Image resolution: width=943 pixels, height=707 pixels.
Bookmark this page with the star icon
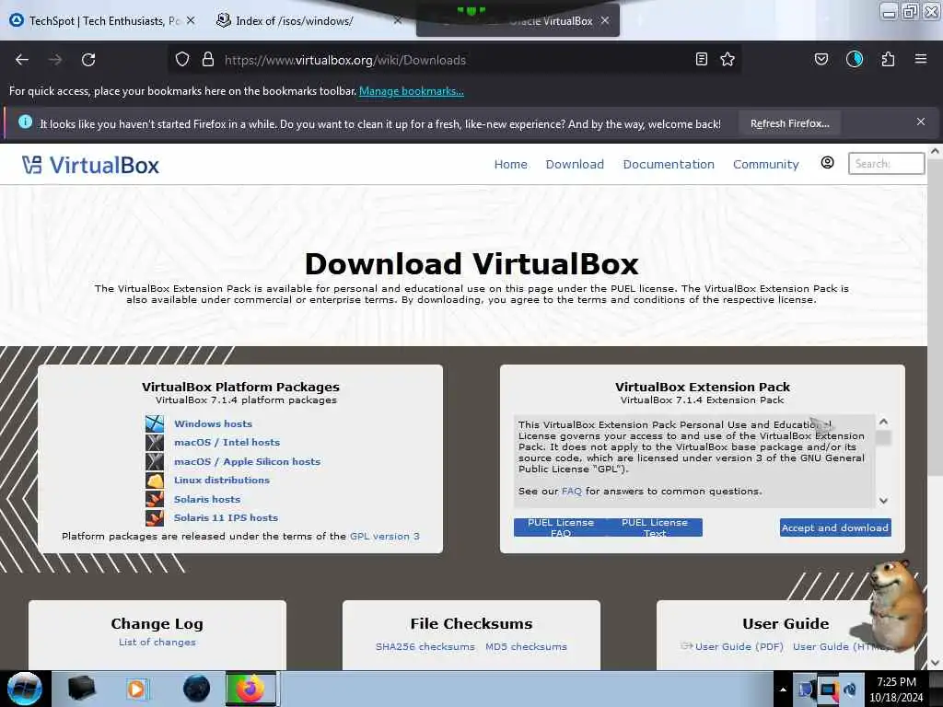728,59
